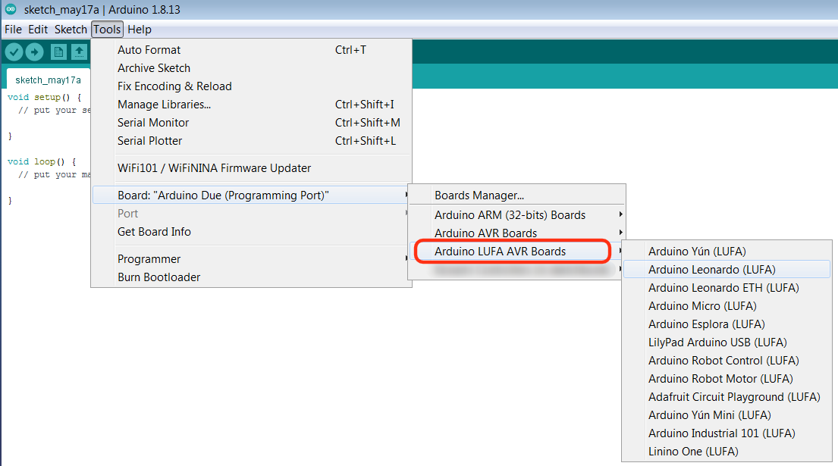Click the 'void setup() {' code line
Viewport: 838px width, 466px height.
point(44,97)
